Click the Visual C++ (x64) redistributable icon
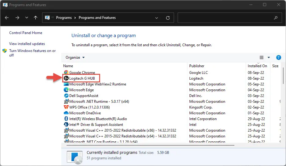Image resolution: width=286 pixels, height=166 pixels. coord(66,136)
